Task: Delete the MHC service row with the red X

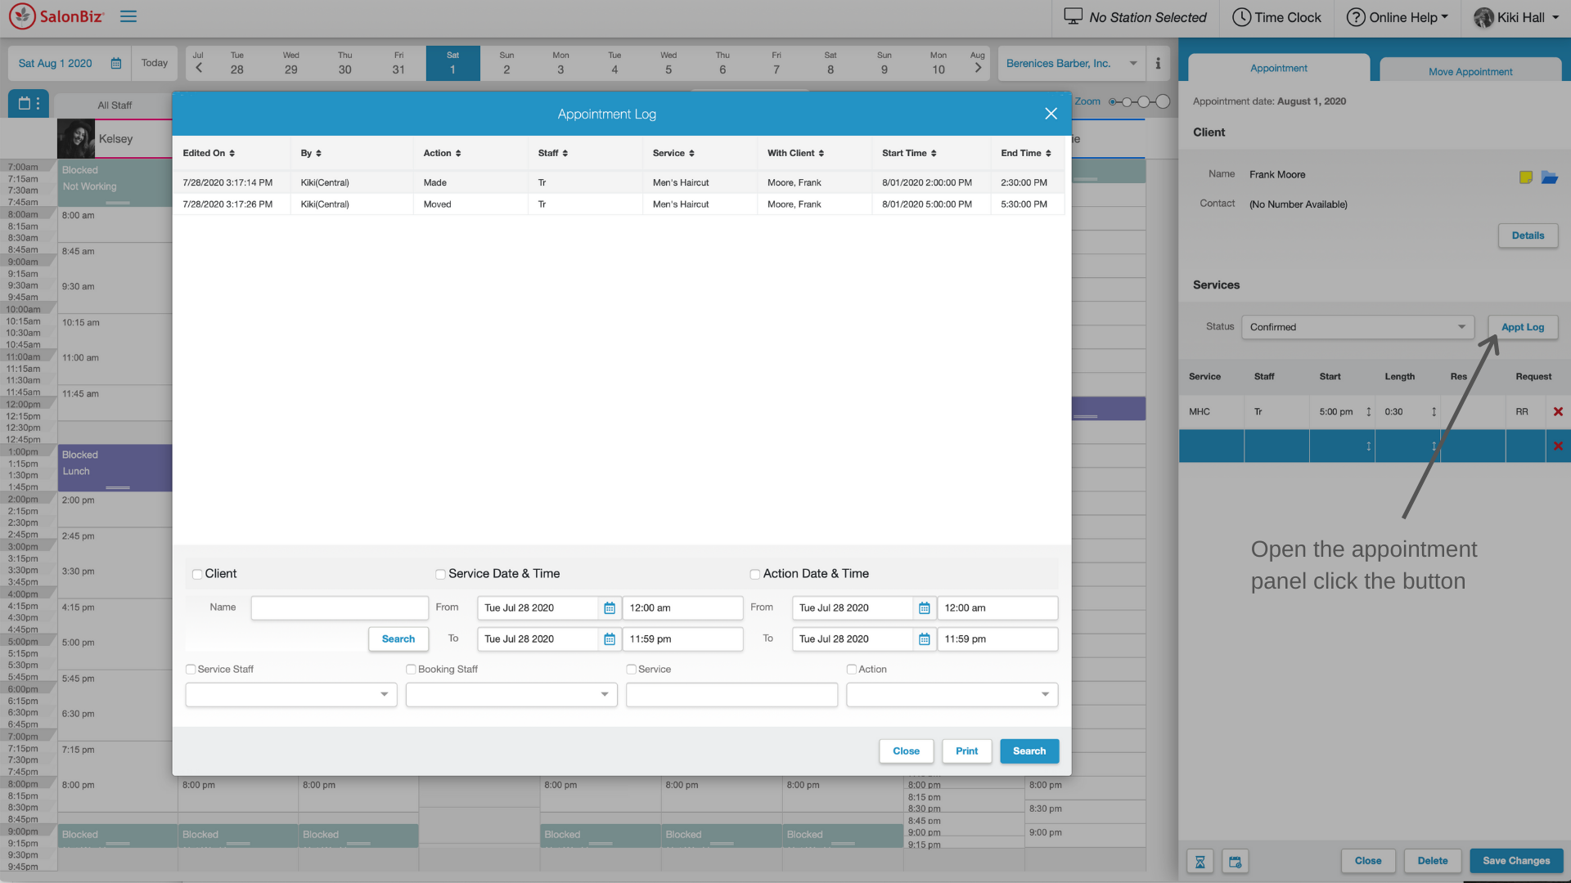Action: 1558,412
